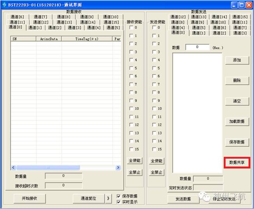Viewport: 254px width, 209px height.
Task: Enable send channel 5 checkbox
Action: click(154, 68)
